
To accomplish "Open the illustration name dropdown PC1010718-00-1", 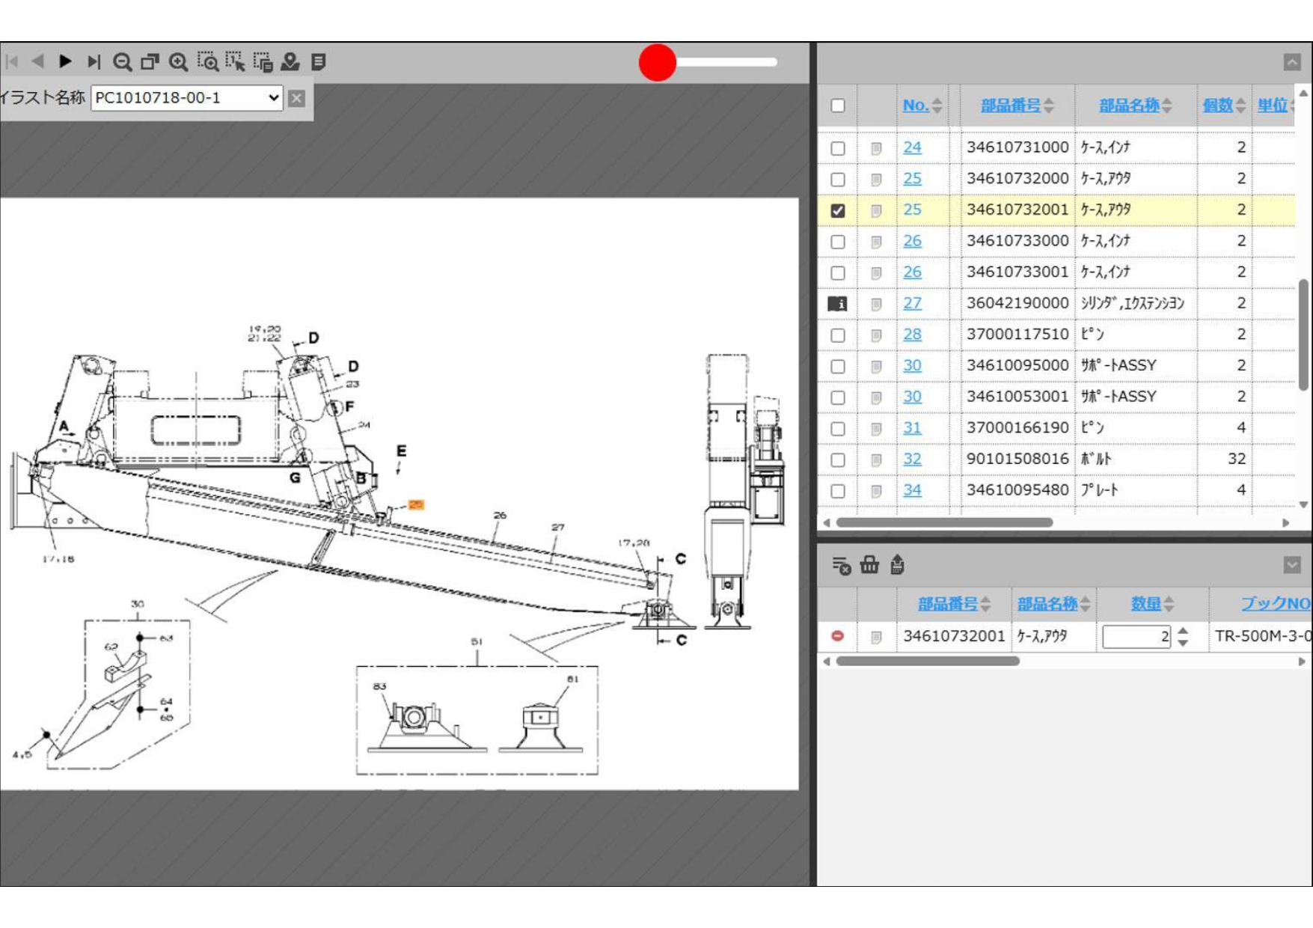I will point(186,98).
